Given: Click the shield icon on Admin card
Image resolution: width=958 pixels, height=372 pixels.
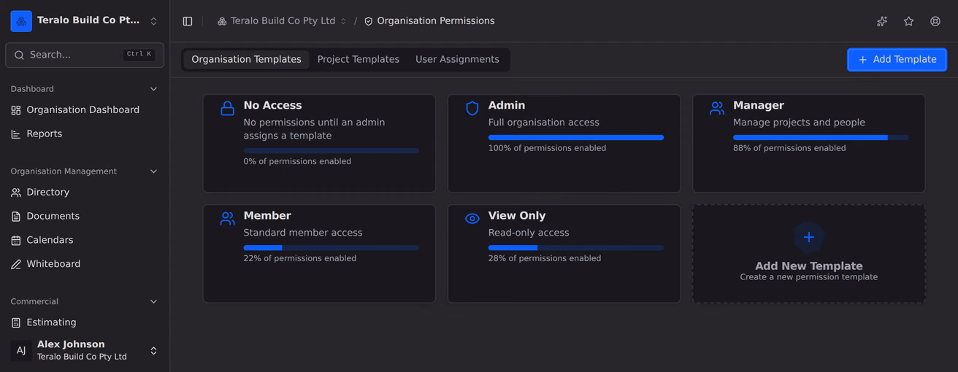Looking at the screenshot, I should tap(472, 108).
